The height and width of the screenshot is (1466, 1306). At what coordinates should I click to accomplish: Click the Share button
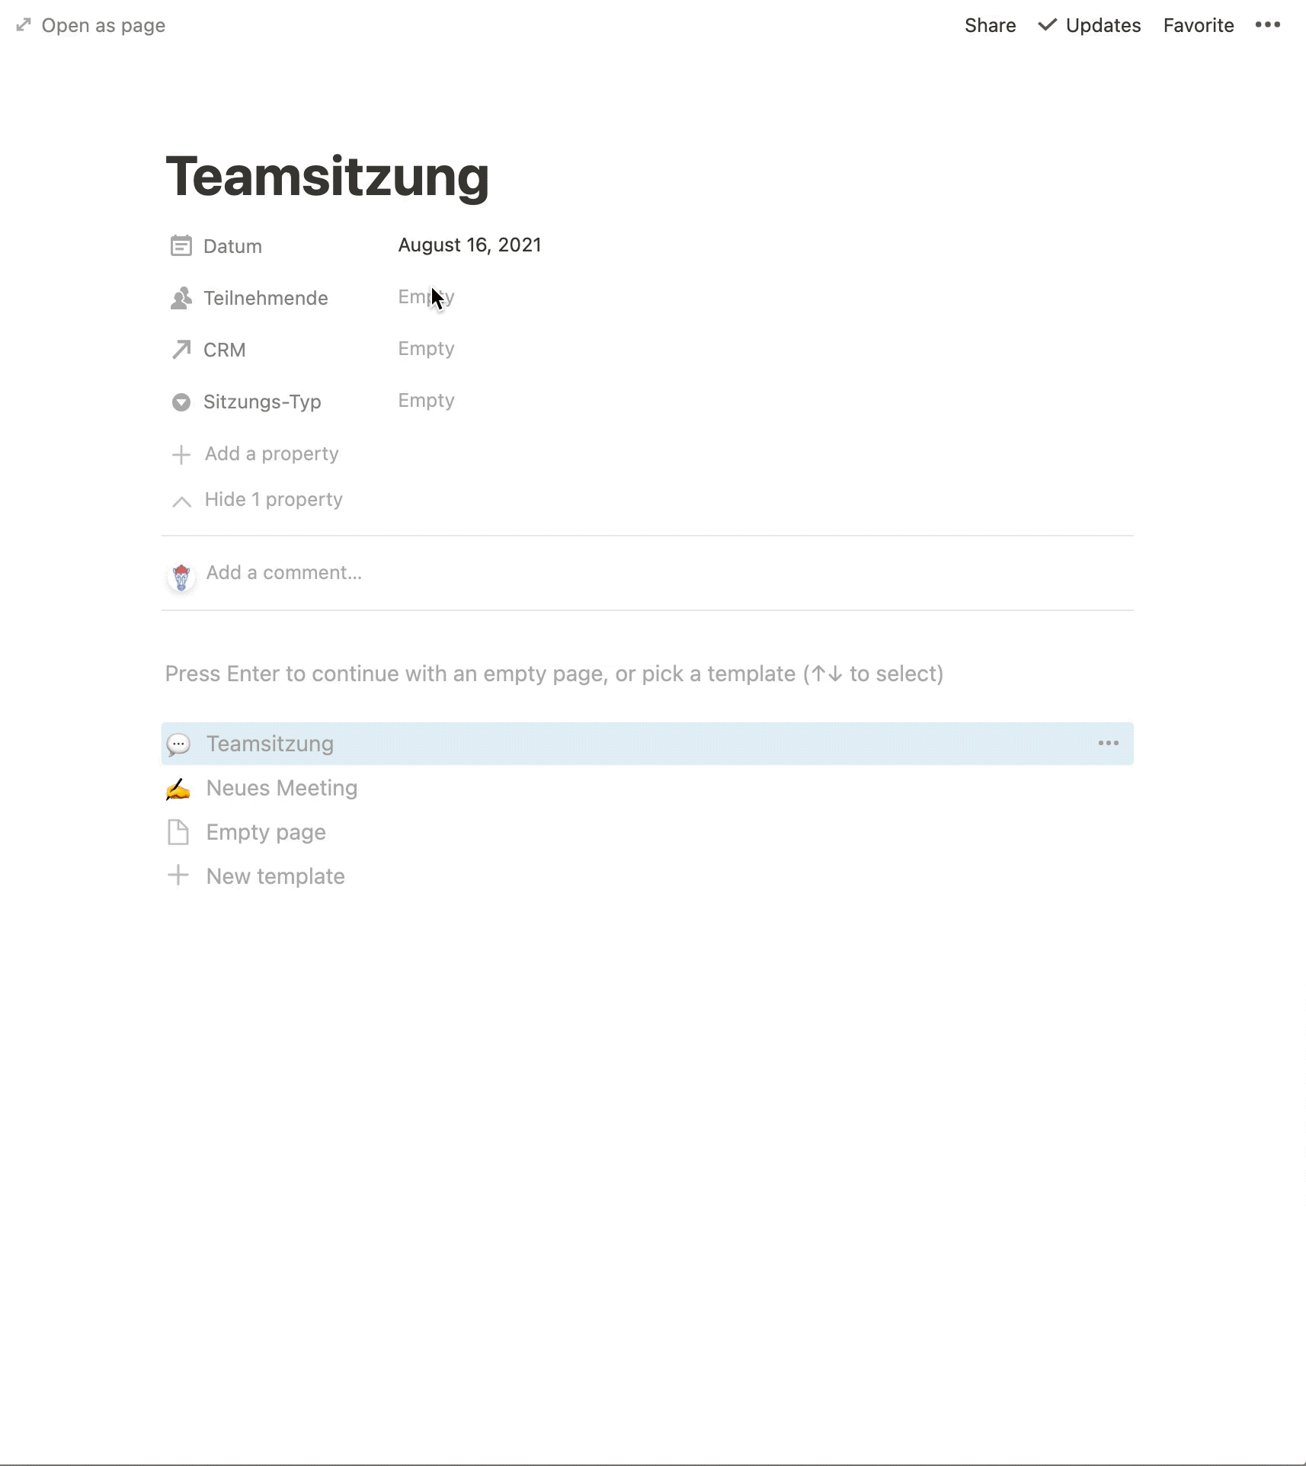point(990,25)
